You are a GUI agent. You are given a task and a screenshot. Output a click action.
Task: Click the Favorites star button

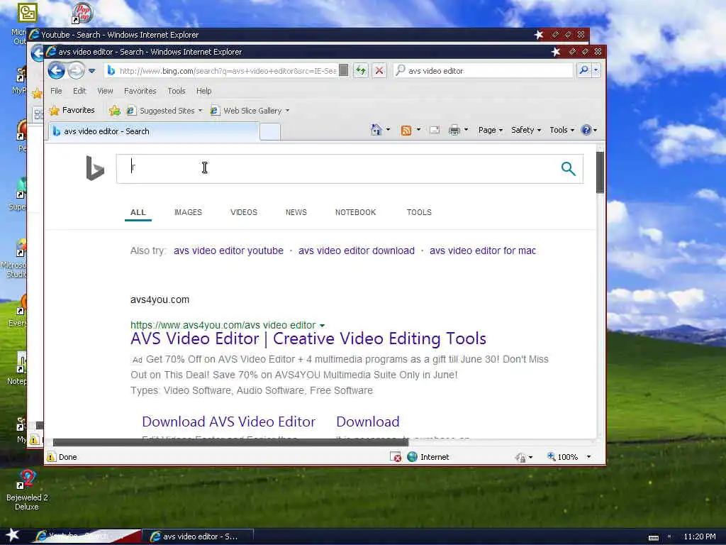72,110
